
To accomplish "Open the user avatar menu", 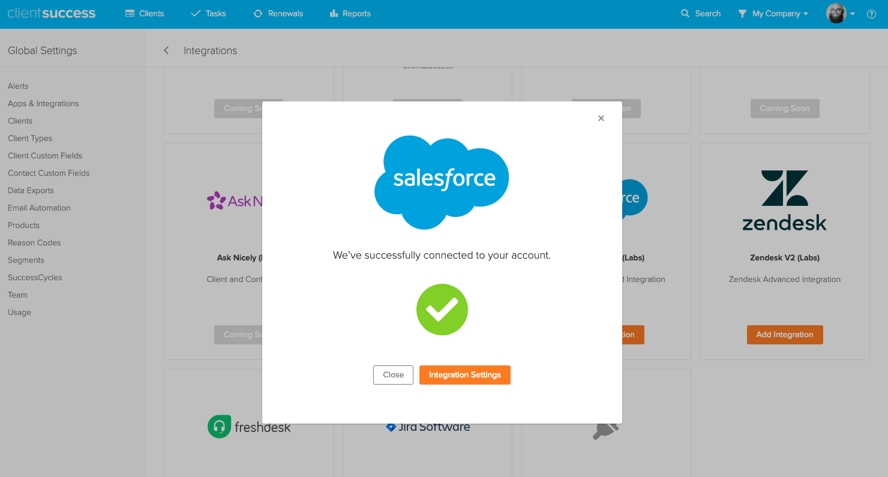I will click(x=840, y=13).
